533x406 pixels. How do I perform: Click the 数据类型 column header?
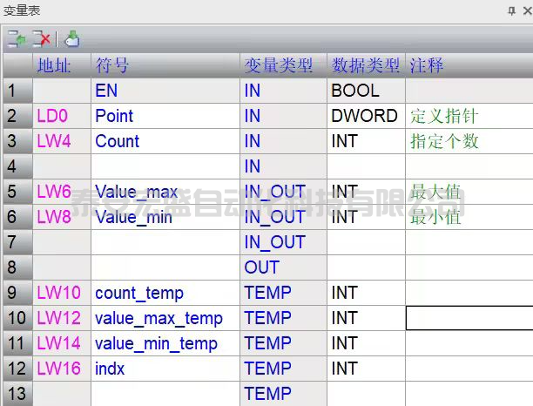[366, 65]
